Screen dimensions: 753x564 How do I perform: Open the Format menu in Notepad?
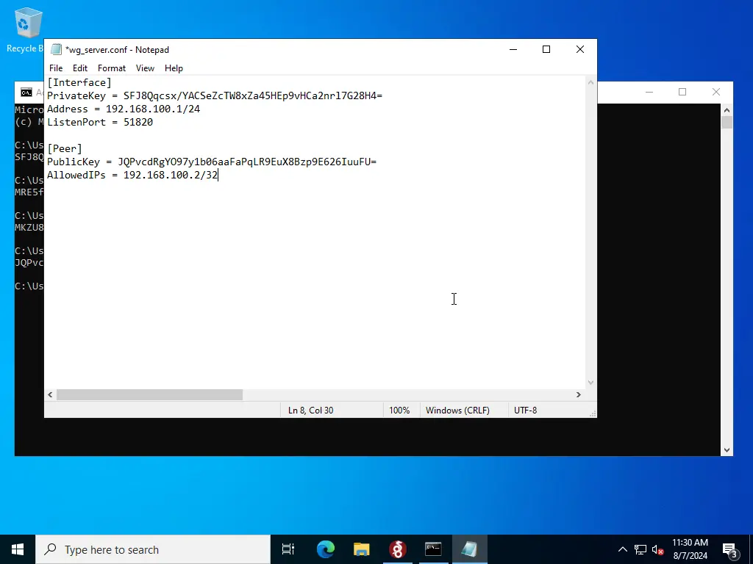coord(112,68)
